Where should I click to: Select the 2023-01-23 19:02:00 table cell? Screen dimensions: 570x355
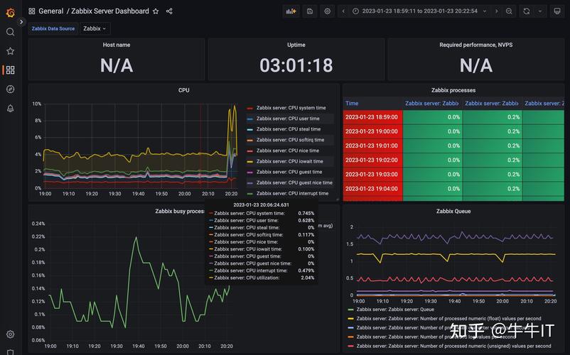[372, 160]
